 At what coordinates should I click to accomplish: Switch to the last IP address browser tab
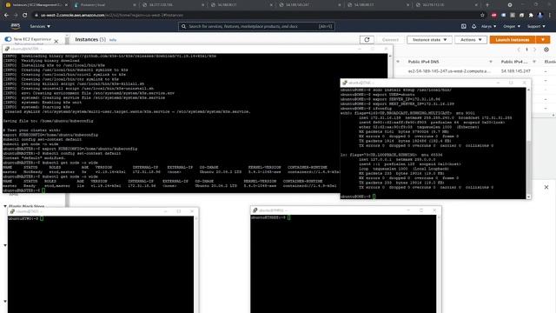coord(446,5)
